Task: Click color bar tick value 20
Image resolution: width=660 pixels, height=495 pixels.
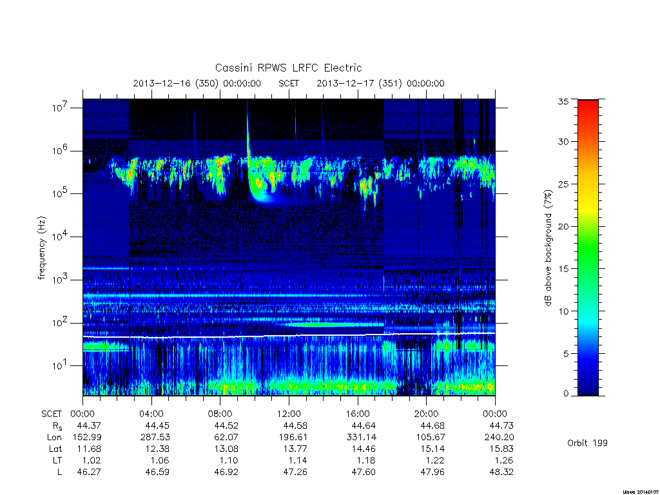Action: pos(563,226)
